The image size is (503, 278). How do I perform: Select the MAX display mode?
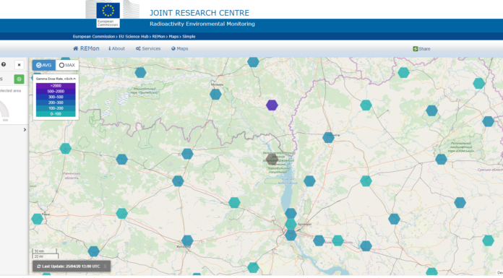67,65
